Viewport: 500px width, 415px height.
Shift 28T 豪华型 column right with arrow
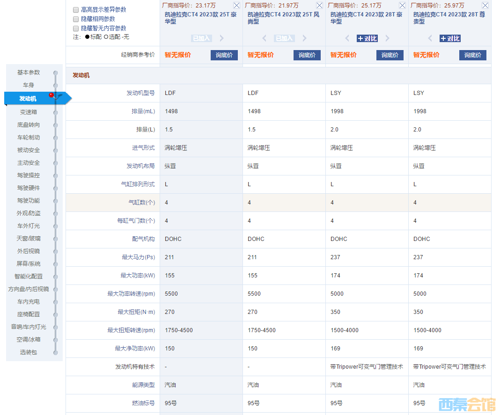387,38
